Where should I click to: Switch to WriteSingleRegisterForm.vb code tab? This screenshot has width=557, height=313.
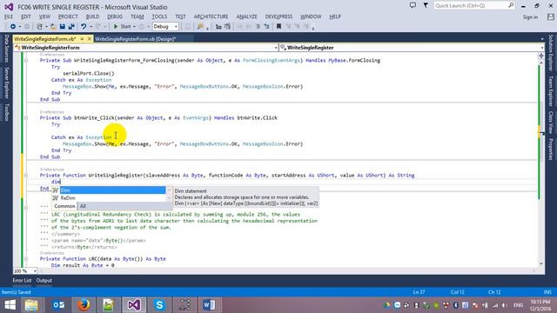45,38
